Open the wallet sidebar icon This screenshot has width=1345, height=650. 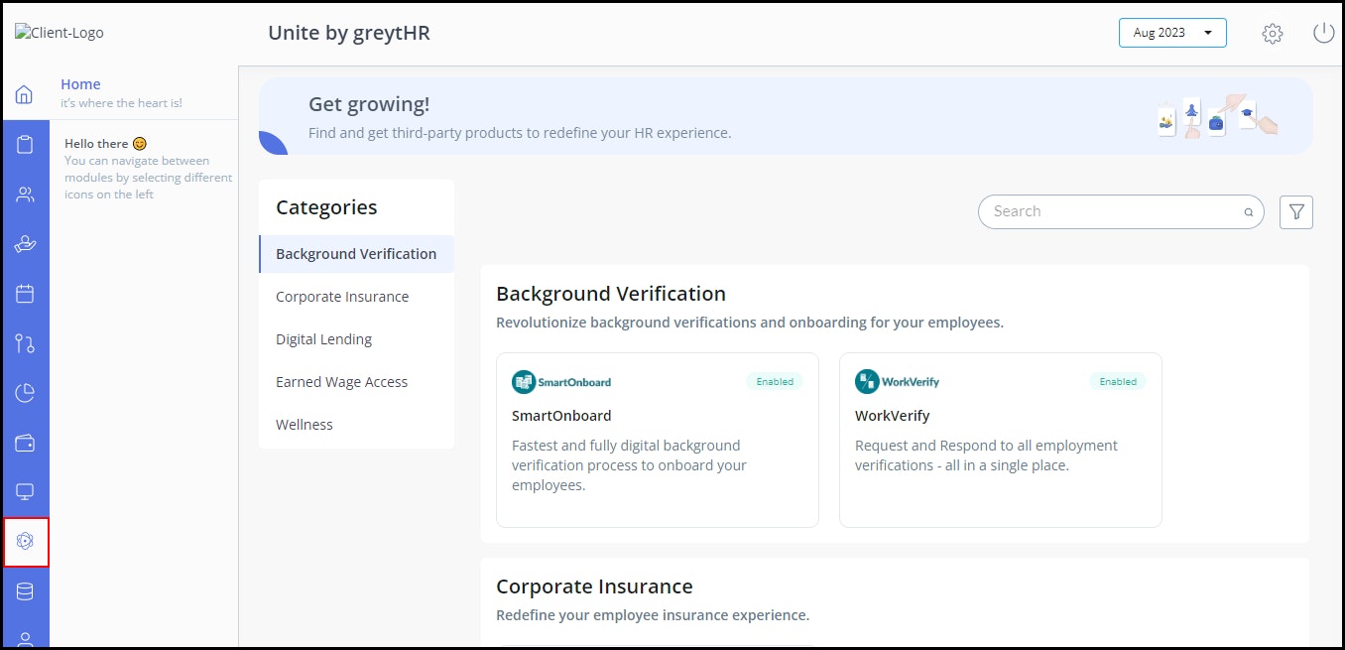pos(25,443)
